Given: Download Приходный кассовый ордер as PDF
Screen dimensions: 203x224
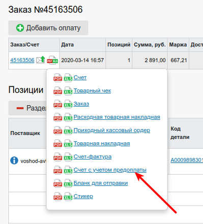Looking at the screenshot, I should [x=57, y=131].
